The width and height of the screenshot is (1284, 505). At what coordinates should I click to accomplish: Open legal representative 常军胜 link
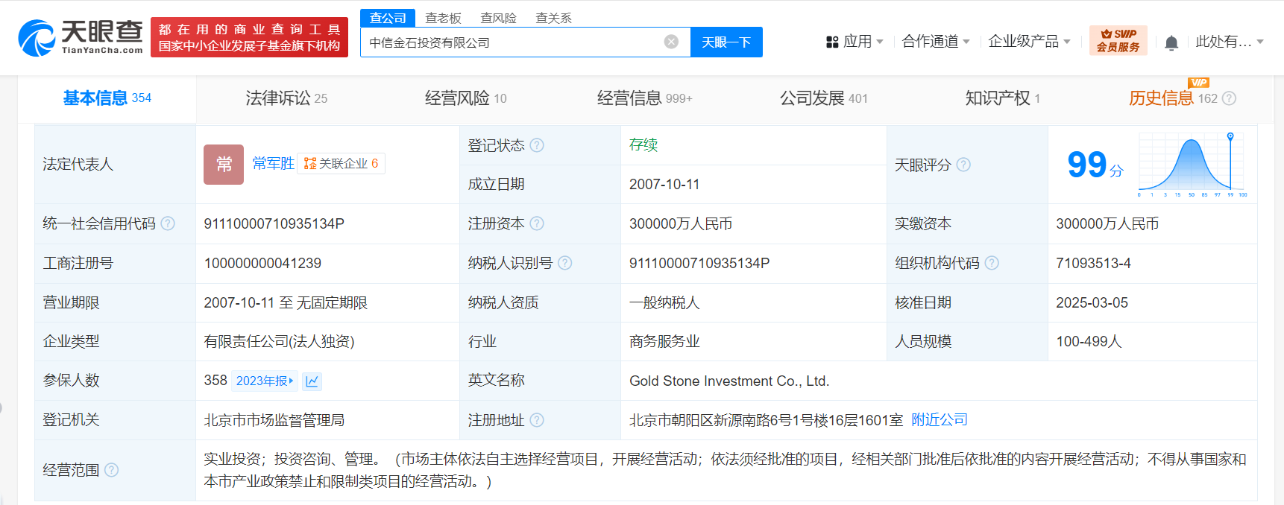[273, 163]
